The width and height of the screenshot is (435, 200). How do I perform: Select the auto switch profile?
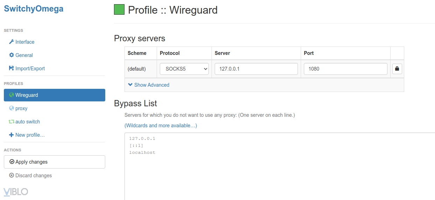[x=28, y=122]
